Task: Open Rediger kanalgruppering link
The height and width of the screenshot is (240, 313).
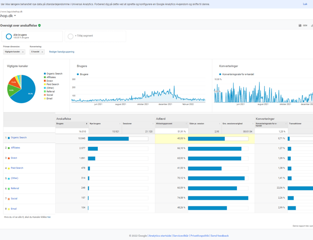Action: pyautogui.click(x=62, y=52)
